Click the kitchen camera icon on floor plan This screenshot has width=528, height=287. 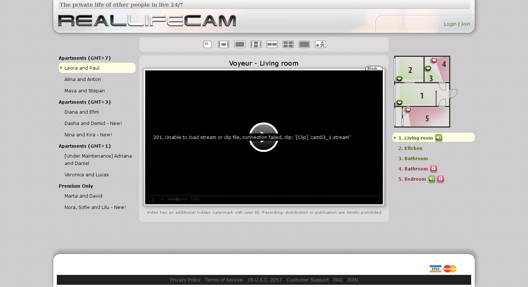click(x=400, y=78)
